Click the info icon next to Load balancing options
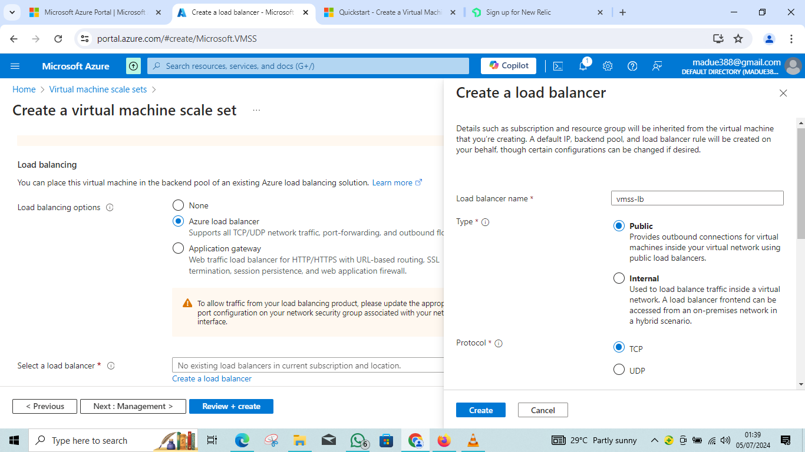The image size is (805, 452). pos(110,208)
